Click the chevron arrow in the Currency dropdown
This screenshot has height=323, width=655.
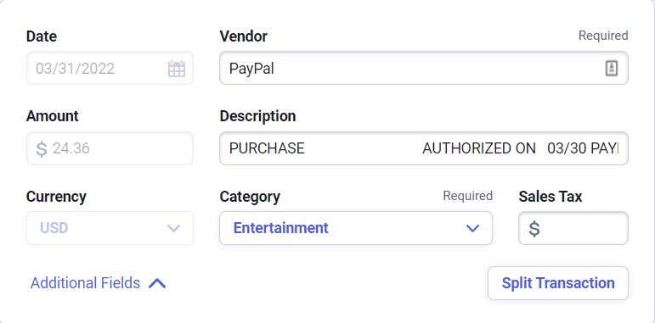pos(173,228)
